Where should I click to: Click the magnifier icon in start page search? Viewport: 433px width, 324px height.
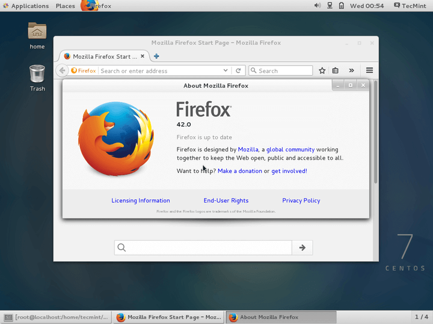[121, 247]
